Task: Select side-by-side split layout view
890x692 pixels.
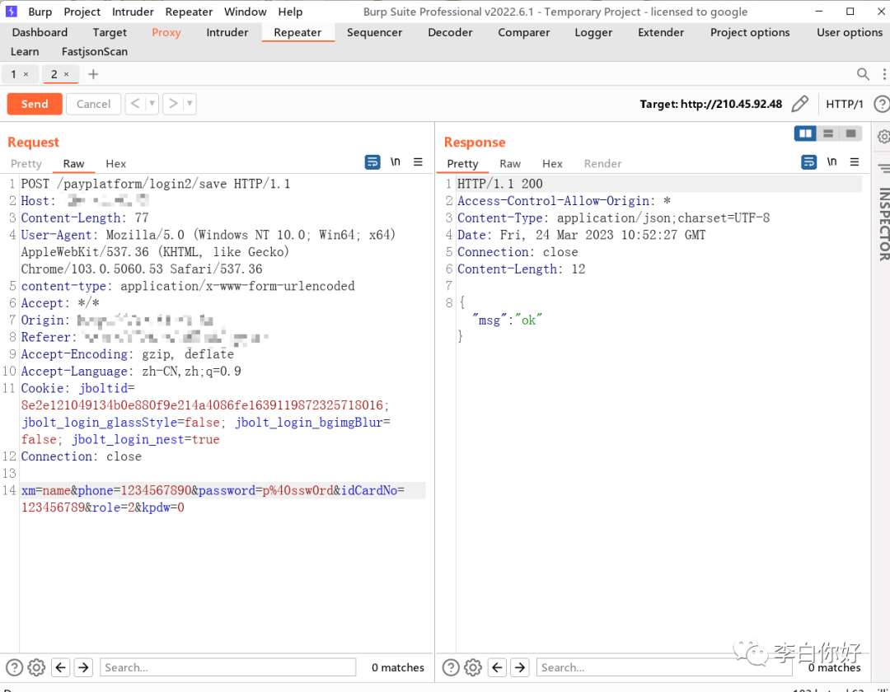Action: pos(805,133)
